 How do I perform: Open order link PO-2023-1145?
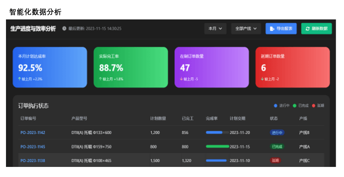pyautogui.click(x=33, y=147)
